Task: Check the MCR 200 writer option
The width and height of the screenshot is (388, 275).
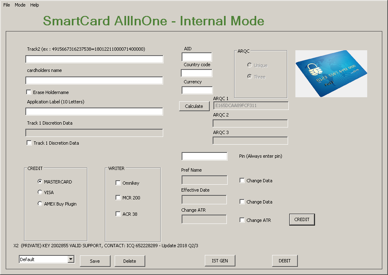Action: [118, 198]
